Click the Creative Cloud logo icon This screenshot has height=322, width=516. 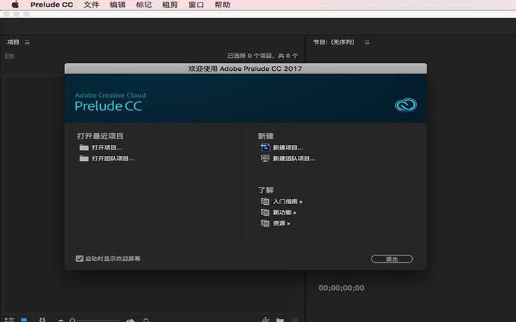pos(406,105)
